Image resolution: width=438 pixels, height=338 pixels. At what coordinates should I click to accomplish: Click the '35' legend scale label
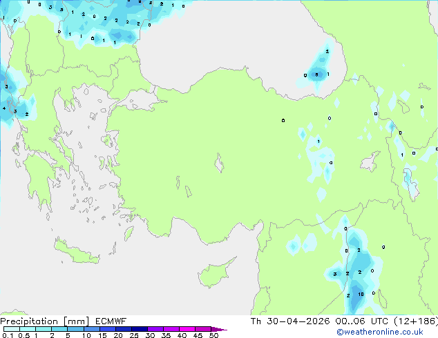(x=166, y=335)
